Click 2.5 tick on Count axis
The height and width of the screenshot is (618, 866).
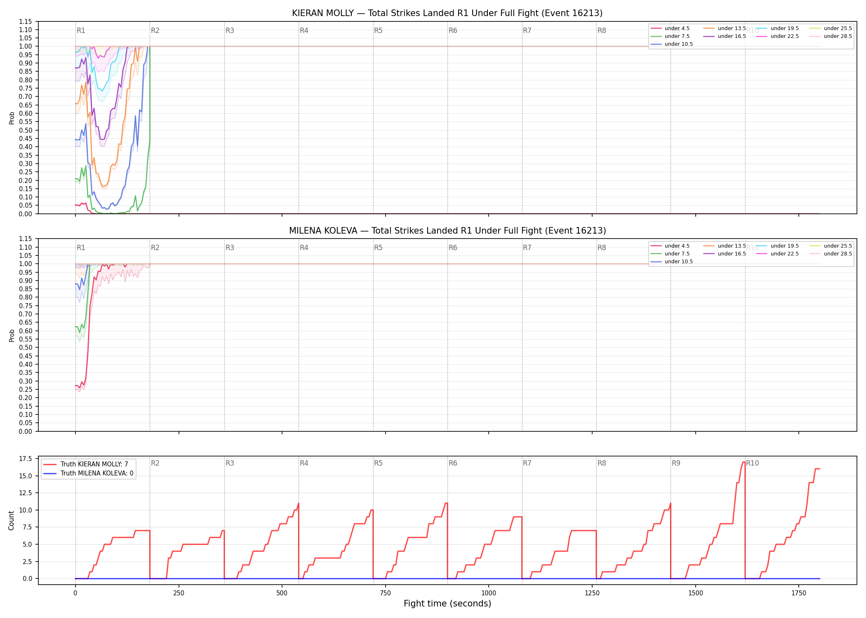click(x=27, y=562)
